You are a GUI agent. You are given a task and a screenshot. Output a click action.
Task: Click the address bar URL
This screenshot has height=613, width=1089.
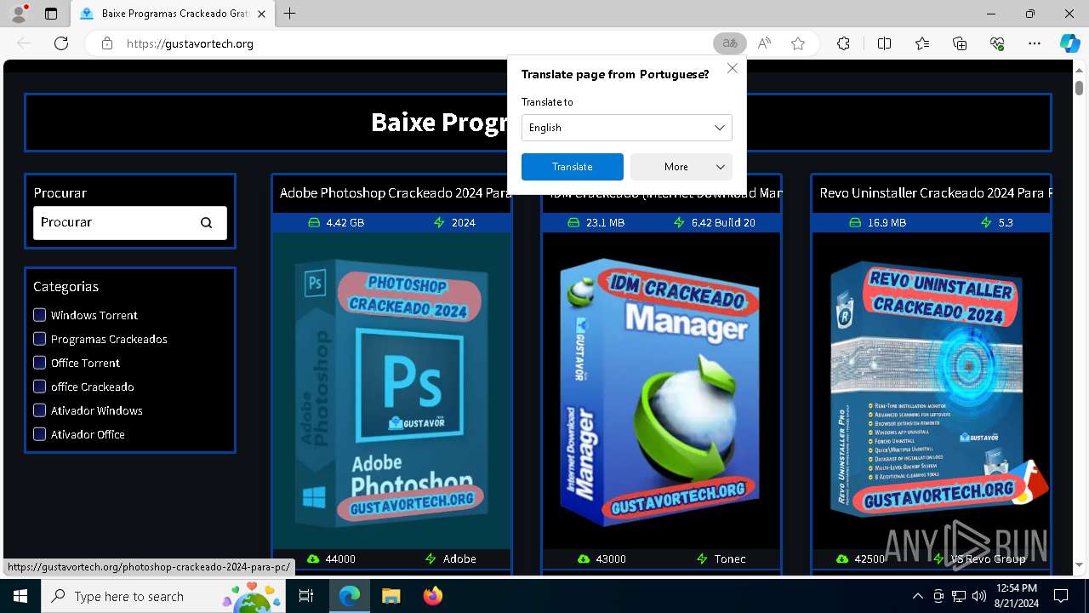[190, 43]
